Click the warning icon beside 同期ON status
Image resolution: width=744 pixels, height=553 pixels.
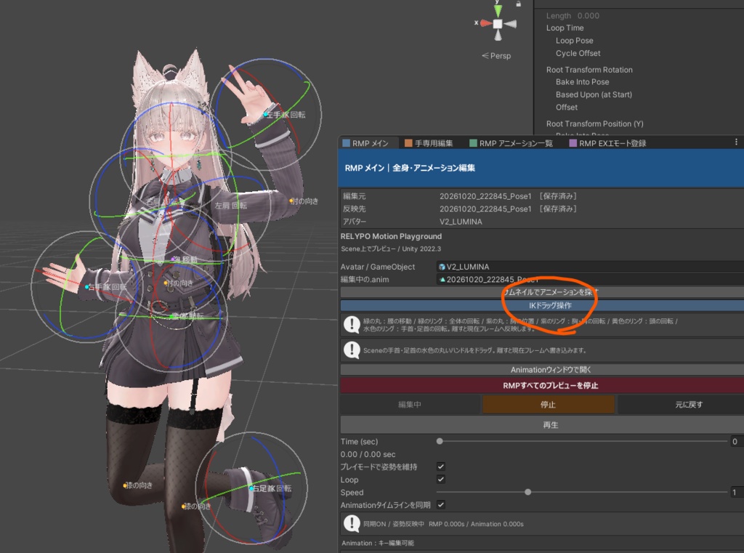(352, 524)
